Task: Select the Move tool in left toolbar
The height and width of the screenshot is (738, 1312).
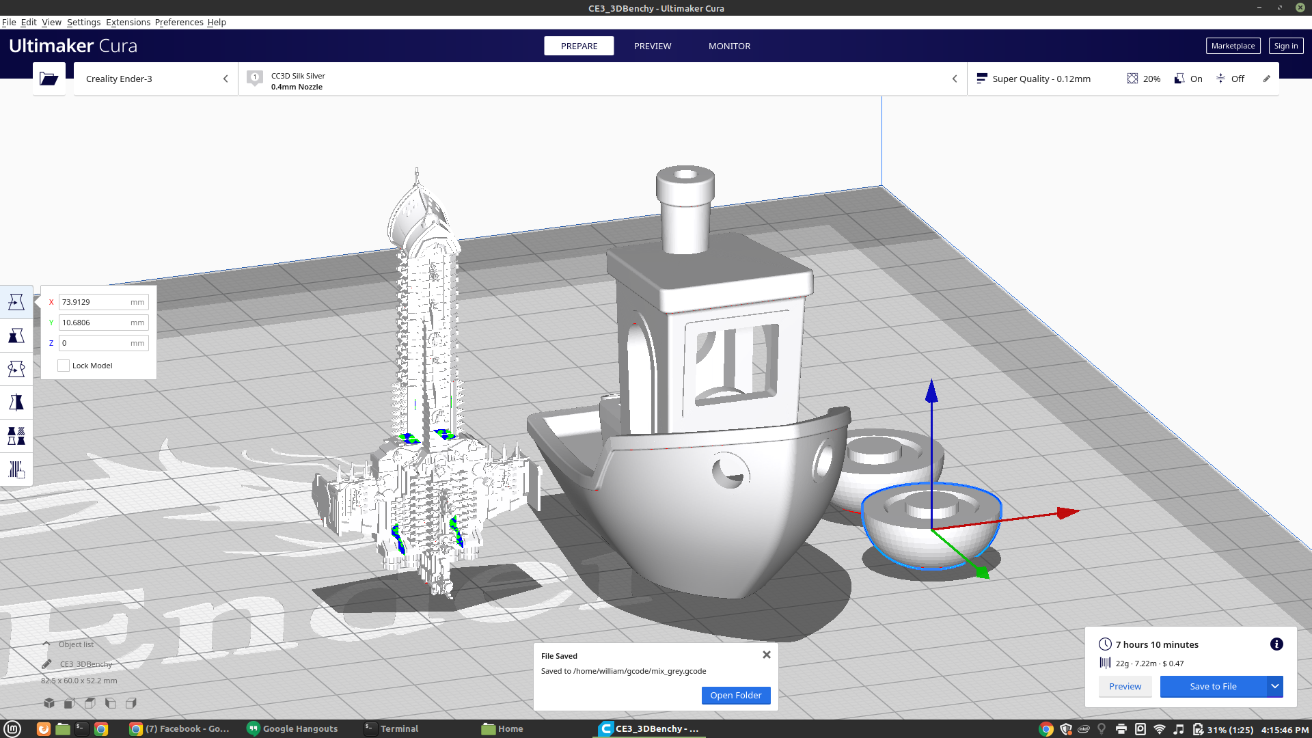Action: pos(16,302)
